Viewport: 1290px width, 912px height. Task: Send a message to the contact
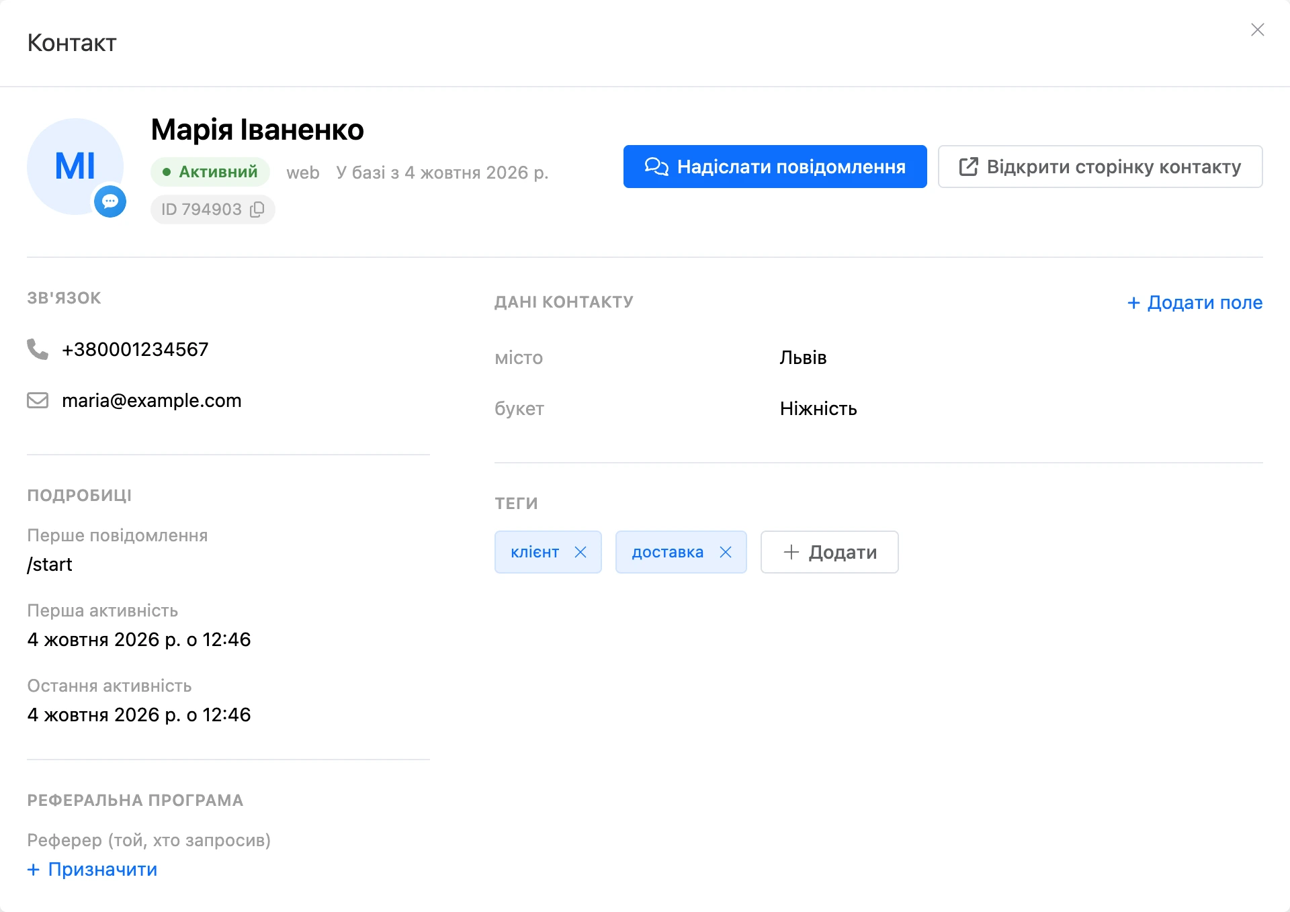(775, 167)
